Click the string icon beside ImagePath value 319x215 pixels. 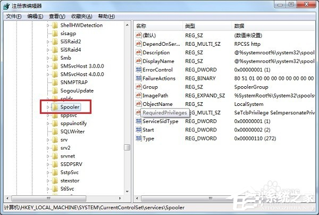click(x=139, y=96)
